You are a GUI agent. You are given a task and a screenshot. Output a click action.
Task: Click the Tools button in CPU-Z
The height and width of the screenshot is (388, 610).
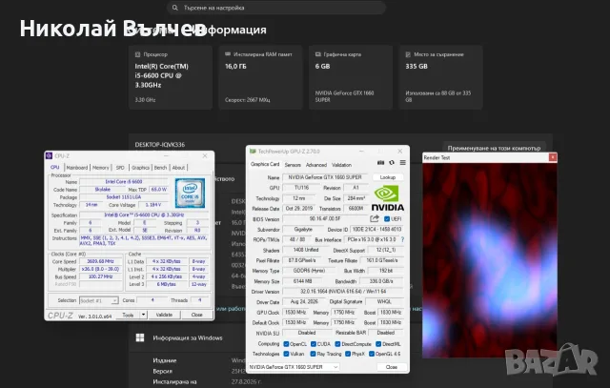pos(128,315)
